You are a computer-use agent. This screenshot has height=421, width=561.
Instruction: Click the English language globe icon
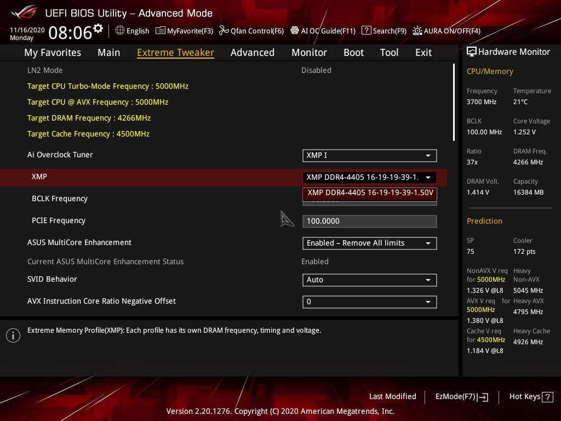click(120, 31)
